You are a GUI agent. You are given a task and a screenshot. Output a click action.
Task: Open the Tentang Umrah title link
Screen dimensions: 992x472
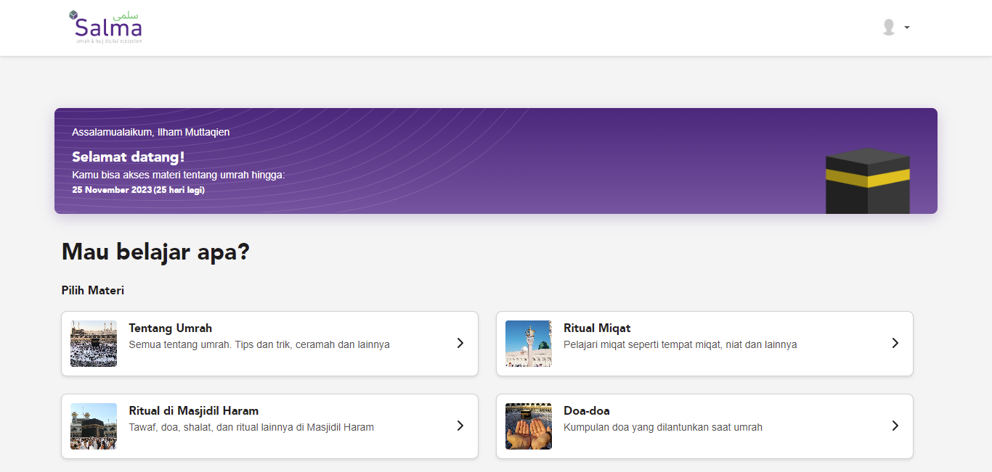[x=171, y=328]
